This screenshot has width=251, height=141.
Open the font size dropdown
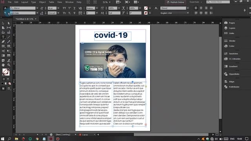tap(58, 8)
